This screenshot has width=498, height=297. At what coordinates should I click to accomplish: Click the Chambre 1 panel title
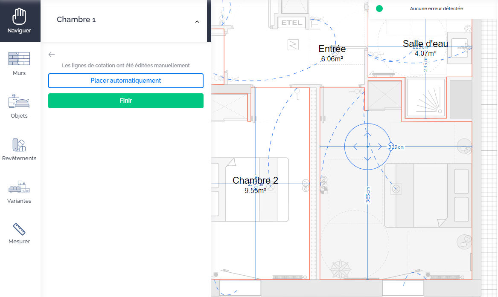coord(76,20)
